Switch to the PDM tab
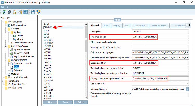Viewport: 195px width, 106px height. [x=106, y=25]
